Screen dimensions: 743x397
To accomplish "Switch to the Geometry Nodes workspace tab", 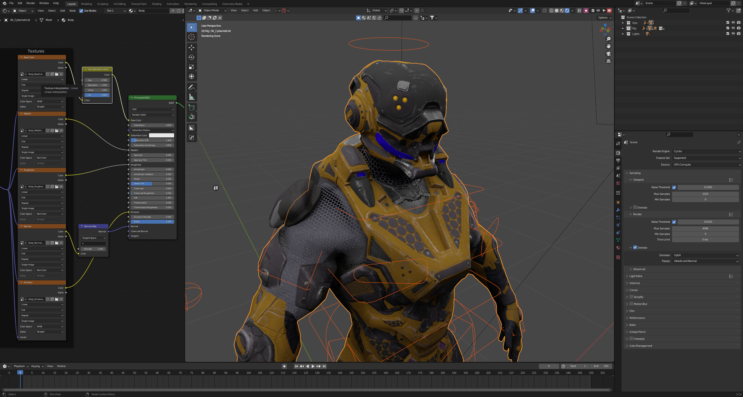I will [232, 4].
